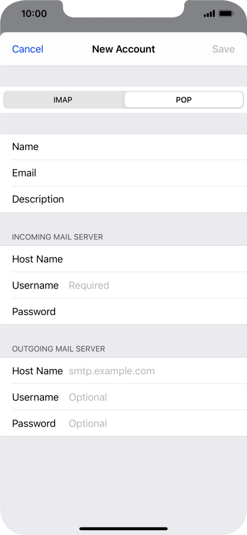This screenshot has height=535, width=247.
Task: Tap the cellular signal strength icon
Action: (209, 13)
